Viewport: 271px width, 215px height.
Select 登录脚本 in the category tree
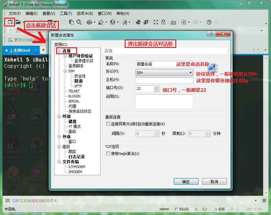(x=76, y=66)
